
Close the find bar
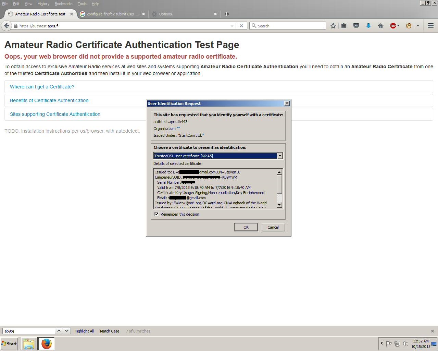pyautogui.click(x=432, y=331)
